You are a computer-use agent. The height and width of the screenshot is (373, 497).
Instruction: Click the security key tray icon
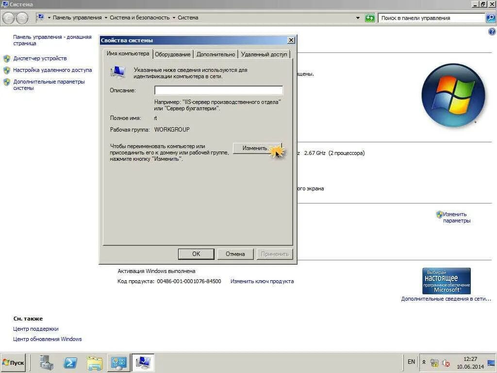click(434, 363)
